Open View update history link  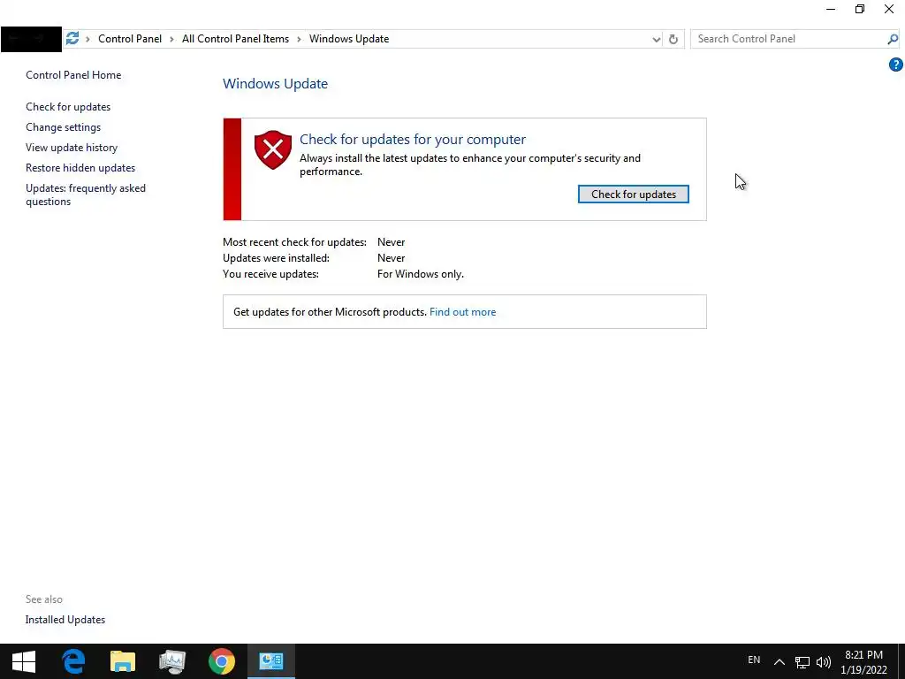72,148
